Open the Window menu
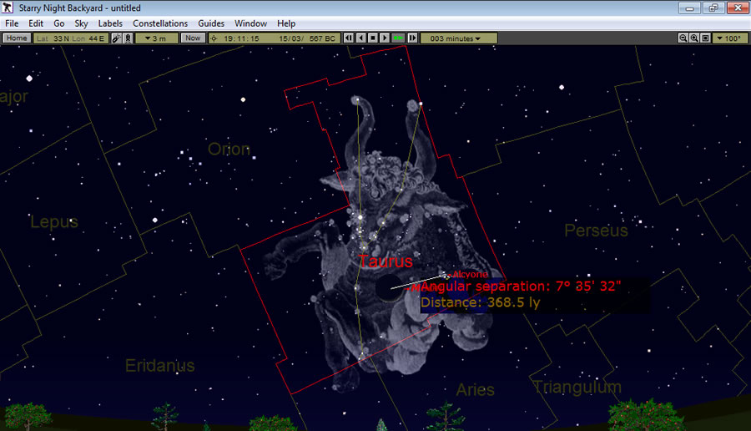Image resolution: width=751 pixels, height=431 pixels. [250, 23]
